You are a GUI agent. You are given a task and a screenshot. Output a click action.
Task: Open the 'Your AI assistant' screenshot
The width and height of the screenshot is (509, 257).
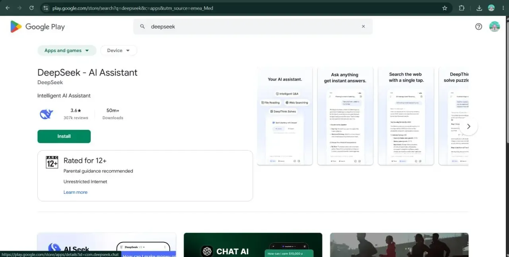[x=285, y=116]
